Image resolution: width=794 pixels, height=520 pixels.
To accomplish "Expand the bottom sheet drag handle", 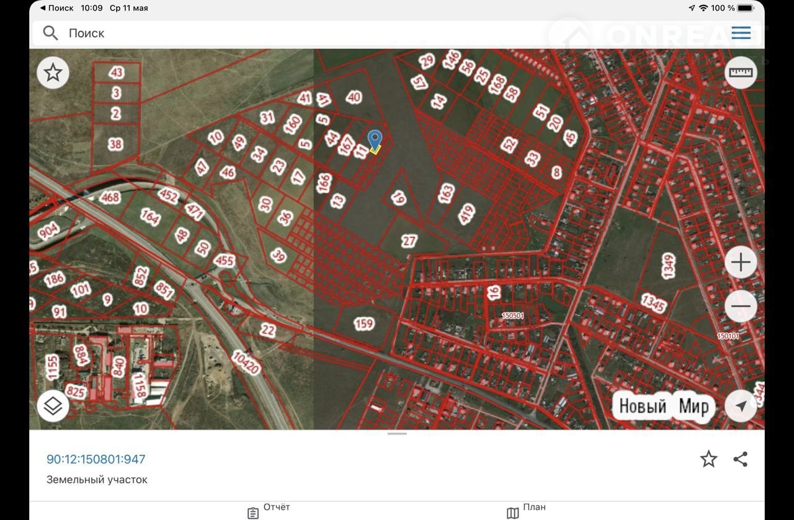I will coord(397,434).
